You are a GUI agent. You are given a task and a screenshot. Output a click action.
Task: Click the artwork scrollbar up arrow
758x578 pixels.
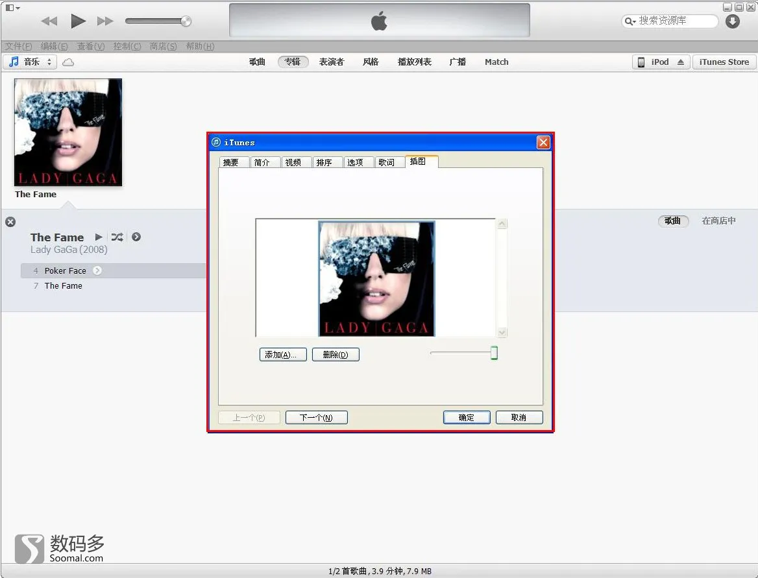[x=502, y=224]
